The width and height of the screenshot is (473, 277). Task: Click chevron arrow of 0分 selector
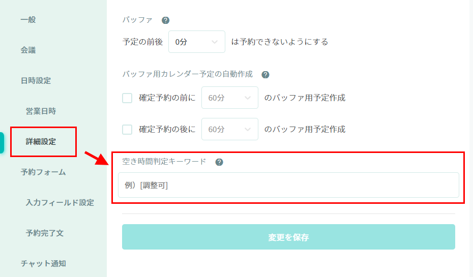pos(215,42)
